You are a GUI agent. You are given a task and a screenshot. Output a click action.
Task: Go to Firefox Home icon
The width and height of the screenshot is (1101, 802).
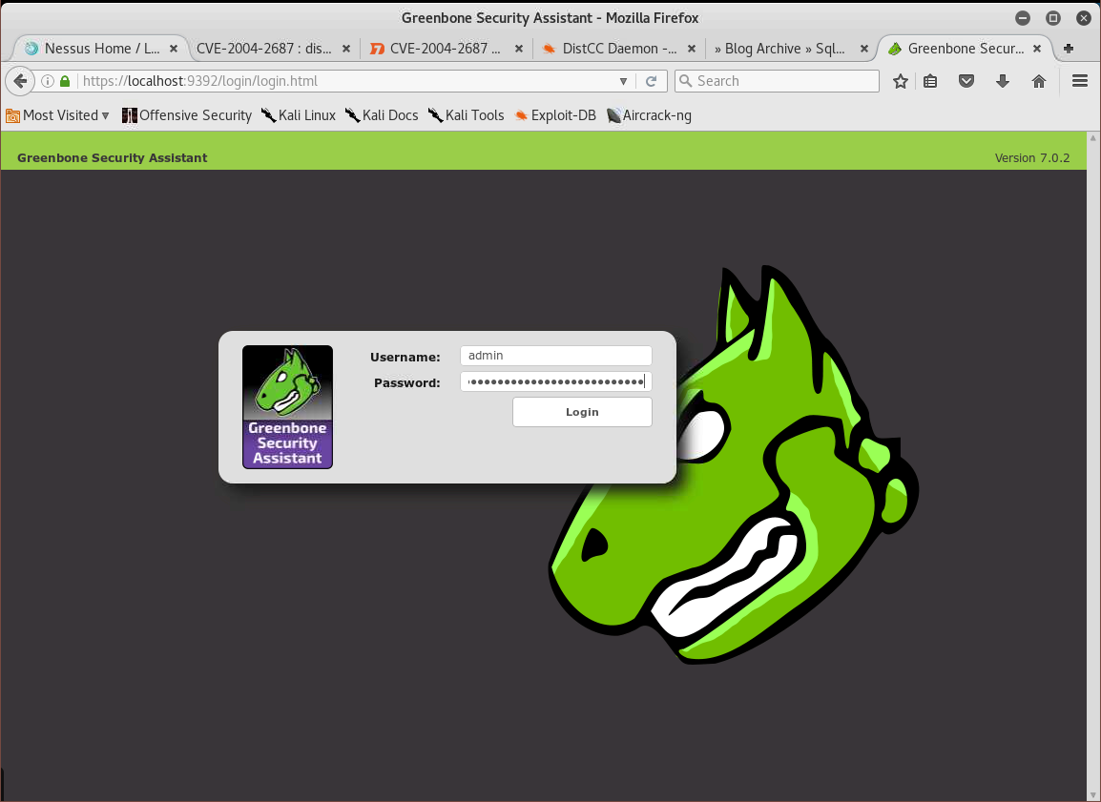(x=1039, y=81)
